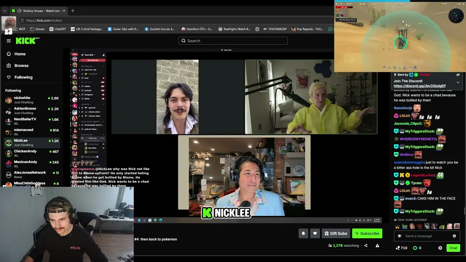Screen dimensions: 466x262
Task: Open NerdBallerTV's channel from Following list
Action: pyautogui.click(x=32, y=121)
